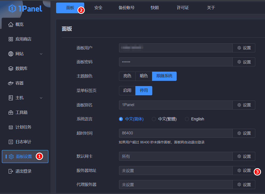265x194 pixels.
Task: Click the 超时时间 field showing 86400
Action: [176, 133]
